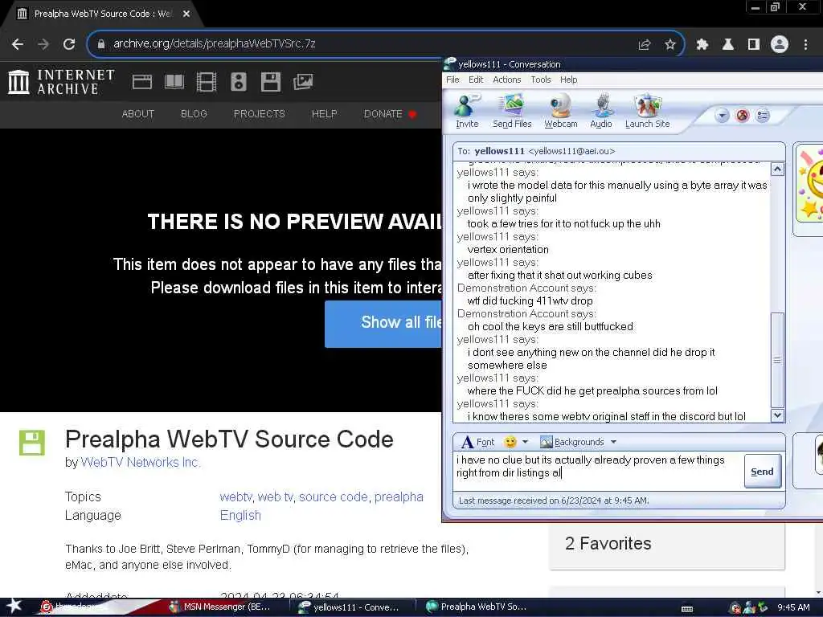The height and width of the screenshot is (617, 823).
Task: Click the contact's smiley display picture
Action: click(x=811, y=184)
